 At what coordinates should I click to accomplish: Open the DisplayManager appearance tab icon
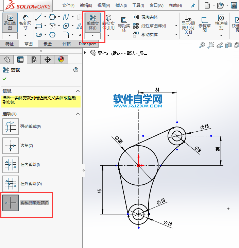61,60
